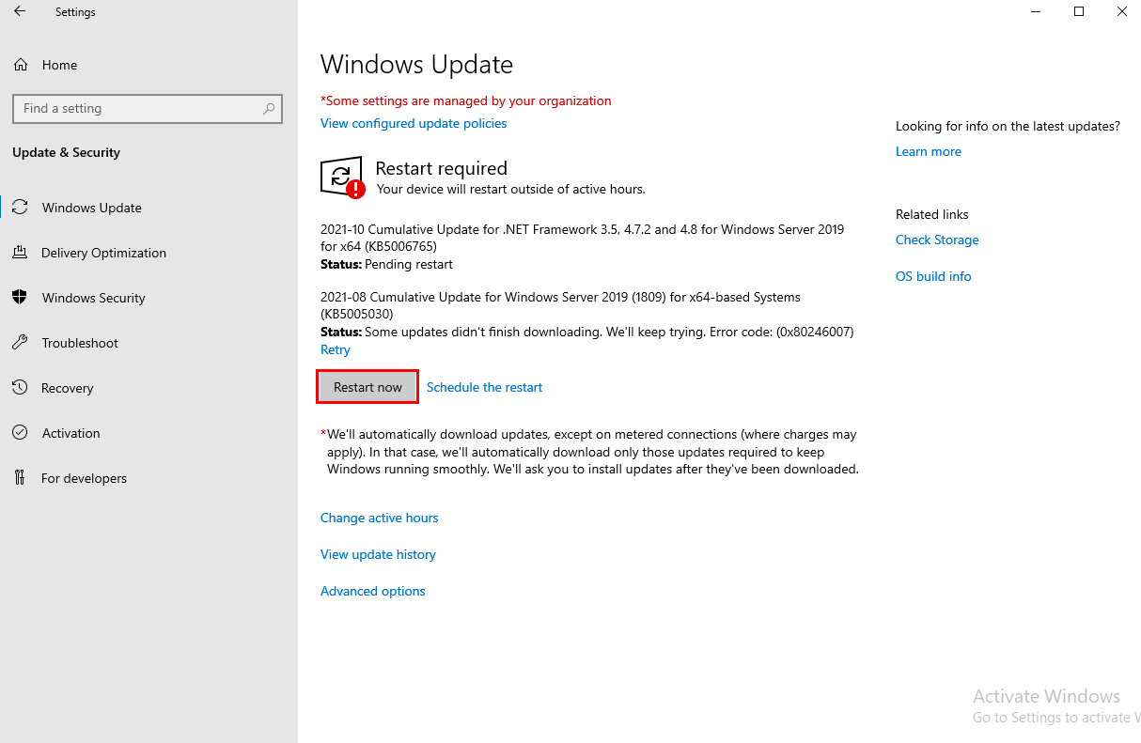
Task: Open the Troubleshoot page
Action: [80, 343]
